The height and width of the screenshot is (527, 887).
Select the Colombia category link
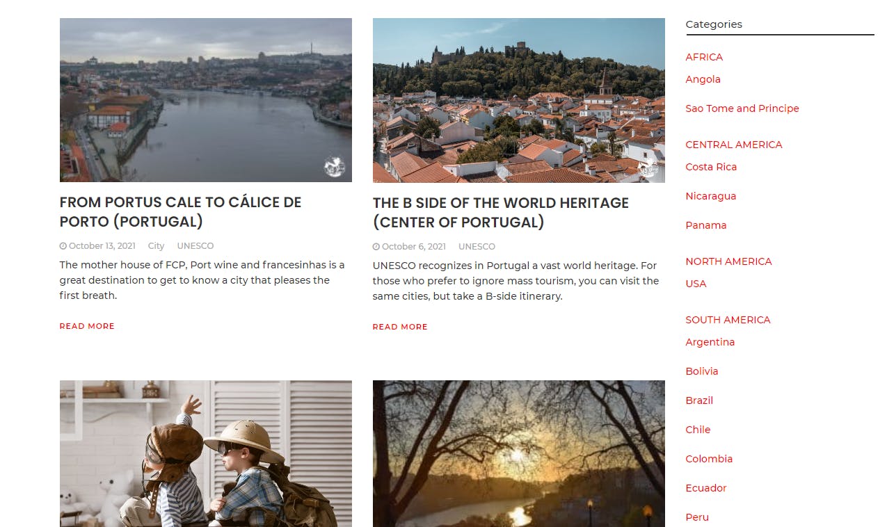pos(709,459)
